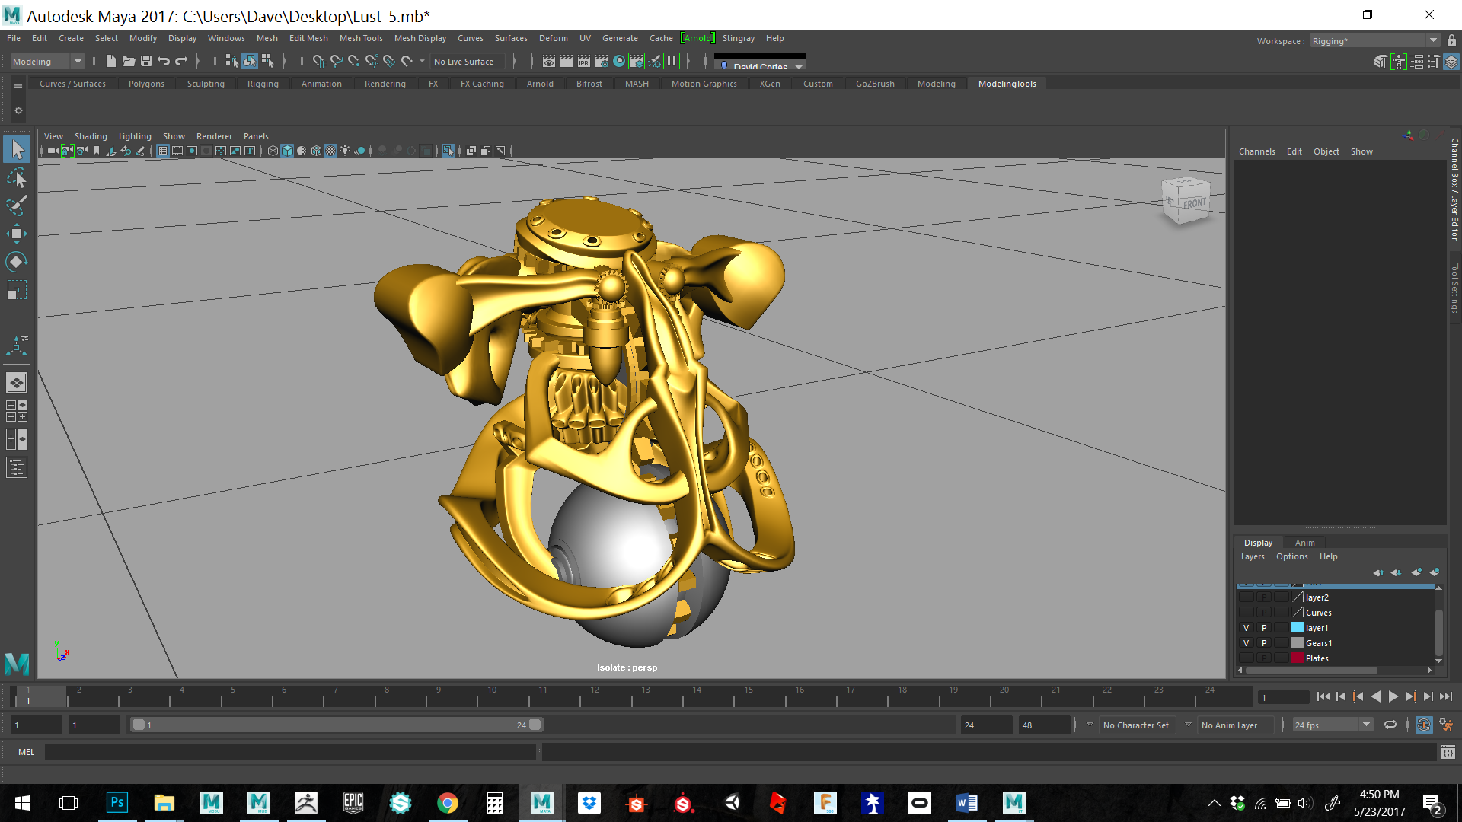Go to start of playback range

click(1323, 696)
